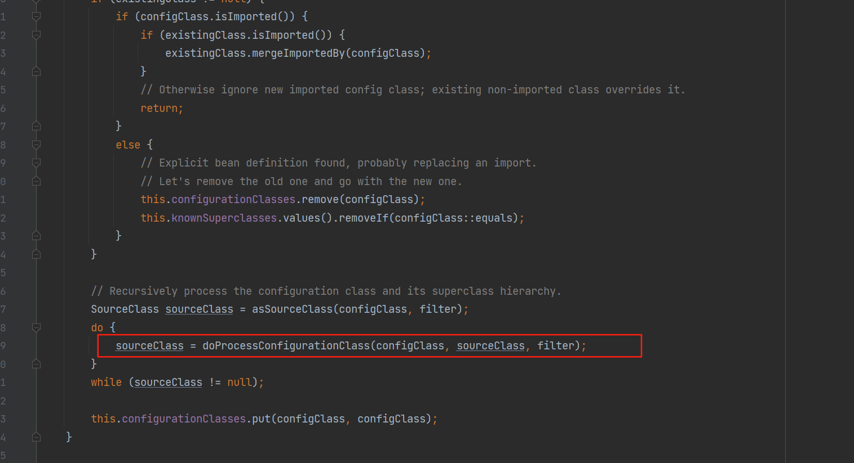Click the fold-end marker at the brace after mergeImportedBy

tap(36, 71)
